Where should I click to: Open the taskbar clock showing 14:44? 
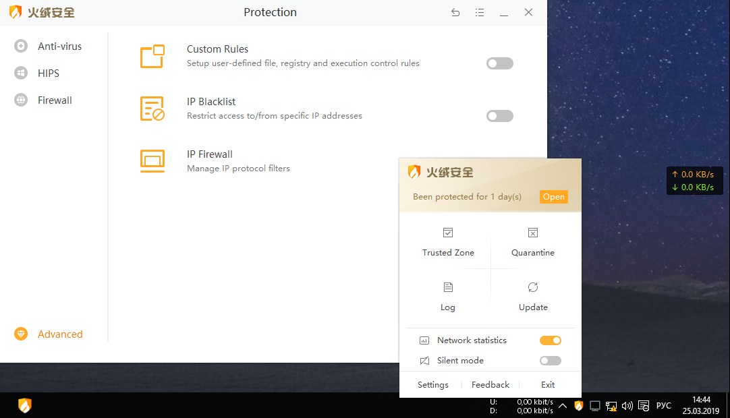pyautogui.click(x=701, y=405)
